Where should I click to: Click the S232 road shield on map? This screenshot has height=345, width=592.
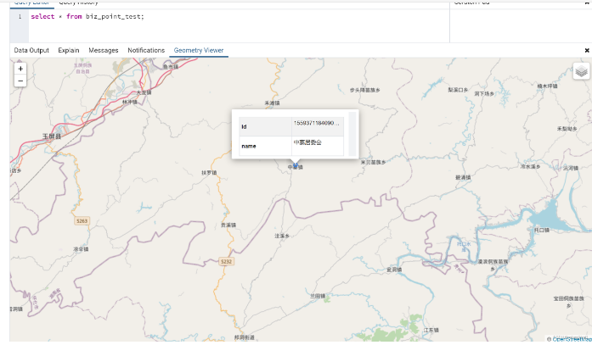[x=226, y=261]
